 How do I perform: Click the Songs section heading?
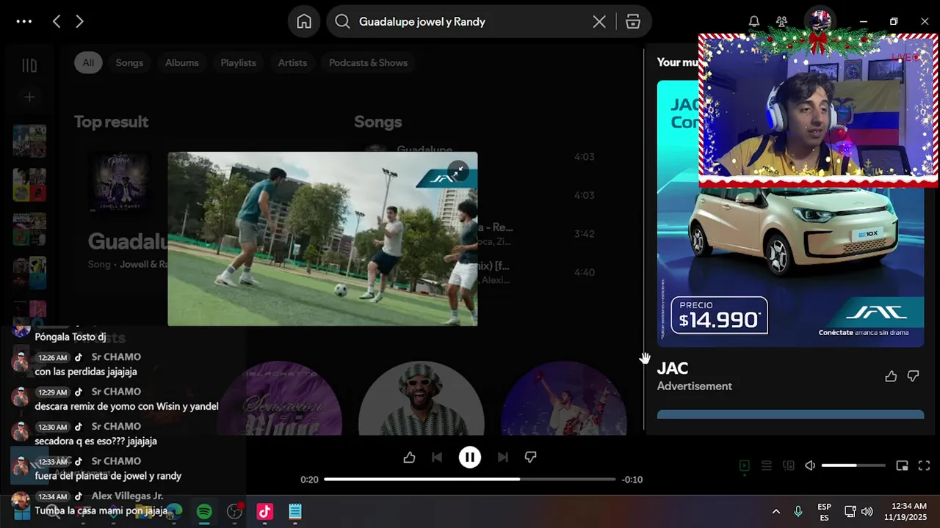coord(377,122)
